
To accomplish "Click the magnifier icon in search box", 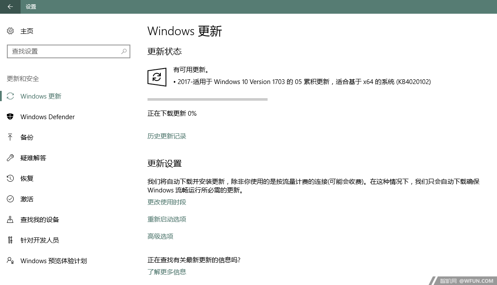I will (x=124, y=51).
